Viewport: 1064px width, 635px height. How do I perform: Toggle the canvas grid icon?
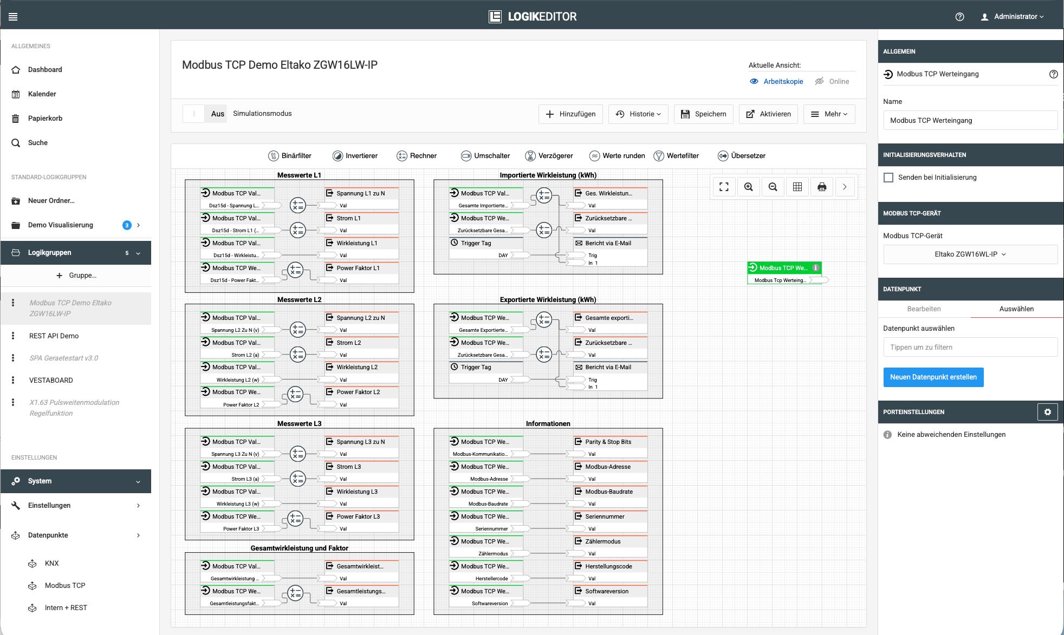coord(797,187)
